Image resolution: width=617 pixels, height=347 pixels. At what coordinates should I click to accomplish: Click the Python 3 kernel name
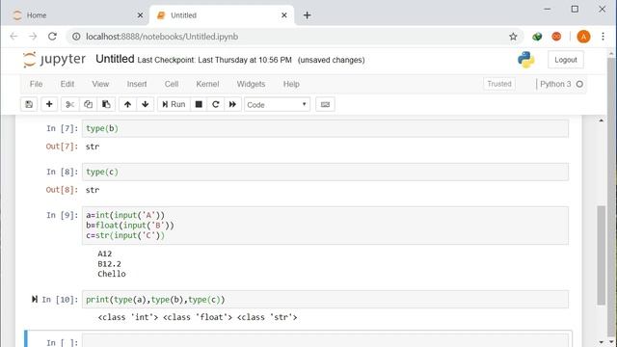555,84
